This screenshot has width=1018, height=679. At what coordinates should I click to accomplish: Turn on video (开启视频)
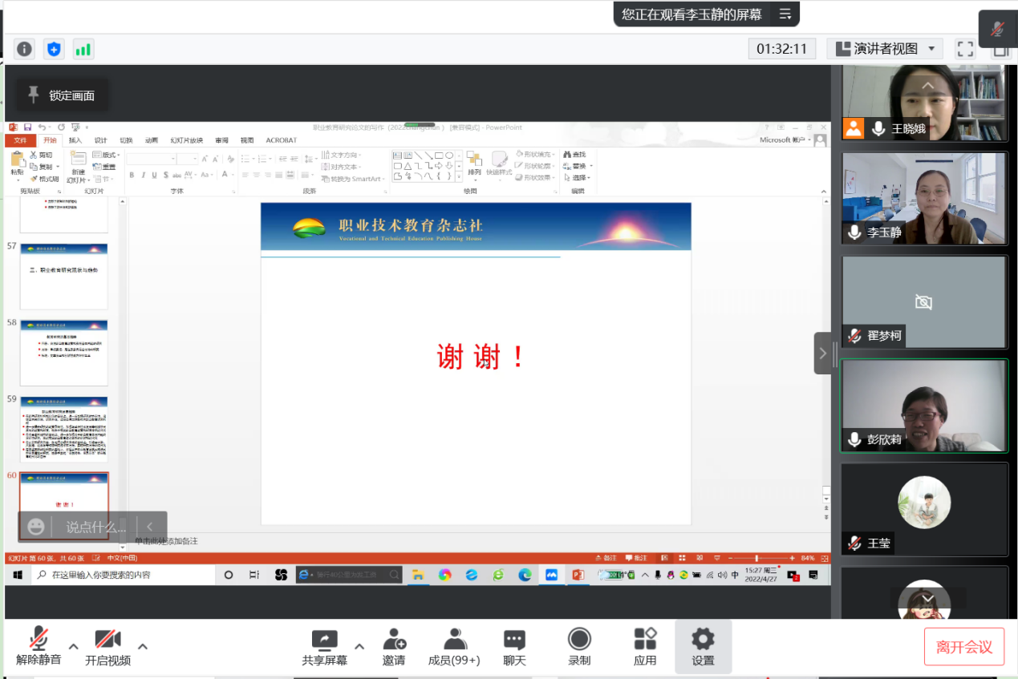(x=107, y=646)
